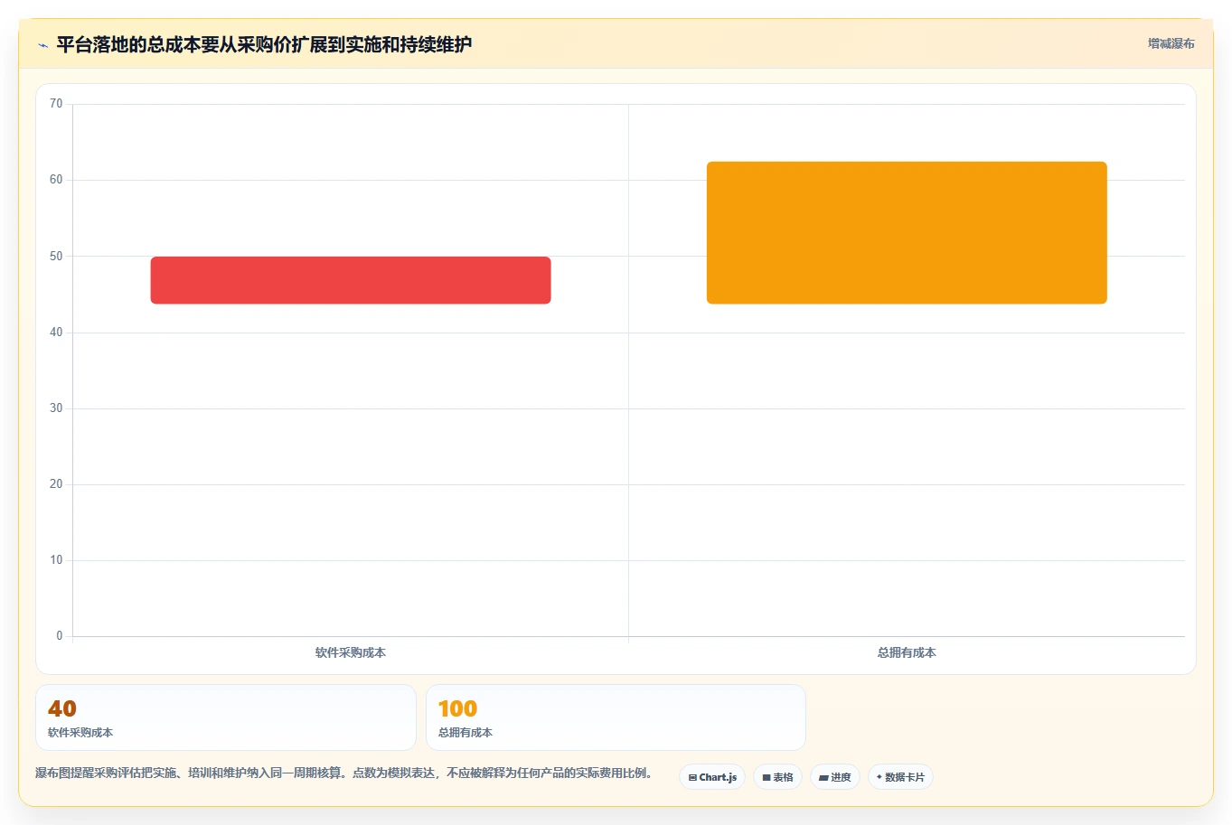Click the 进度 tag chip
This screenshot has width=1232, height=825.
[834, 777]
